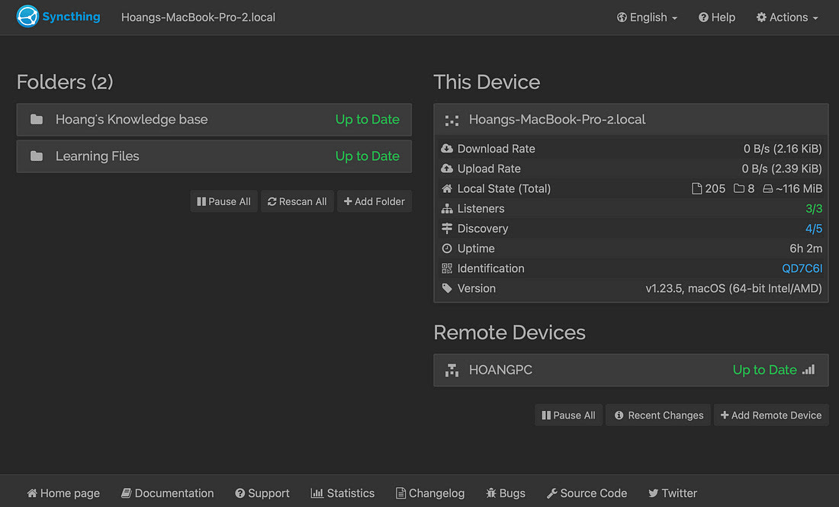Open Recent Changes
This screenshot has height=507, width=839.
pos(658,415)
